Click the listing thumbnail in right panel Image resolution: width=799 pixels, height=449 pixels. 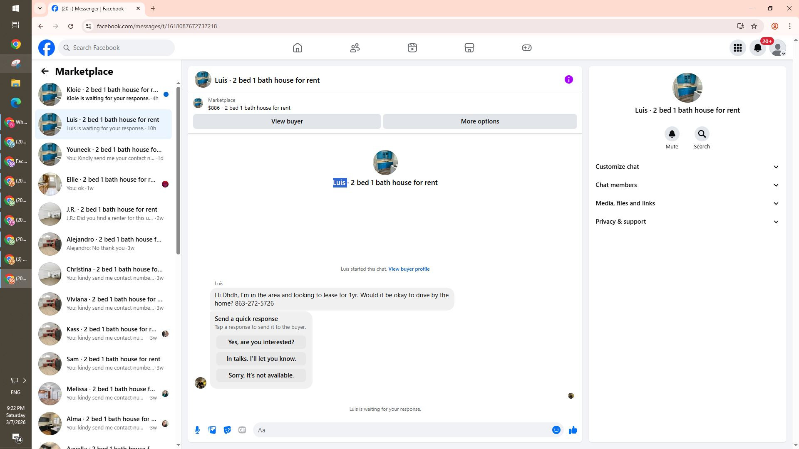pyautogui.click(x=687, y=88)
